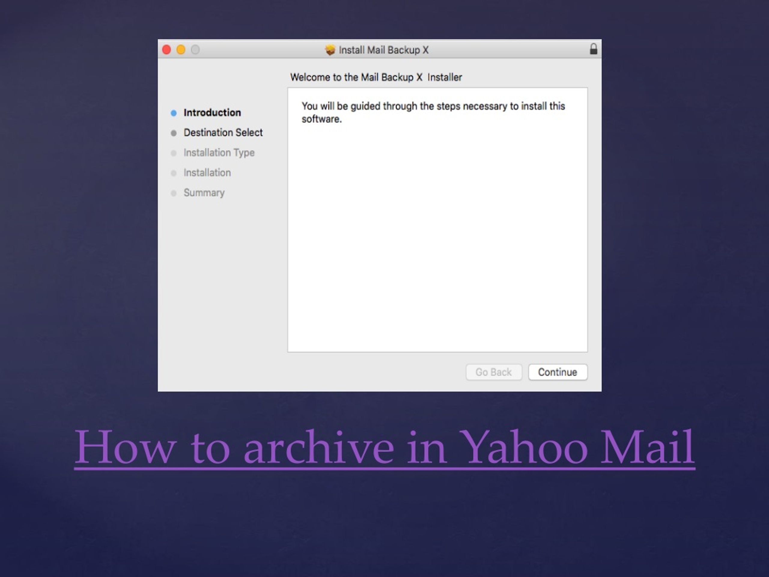Click the grey bullet beside Destination Select
Image resolution: width=769 pixels, height=577 pixels.
tap(174, 133)
